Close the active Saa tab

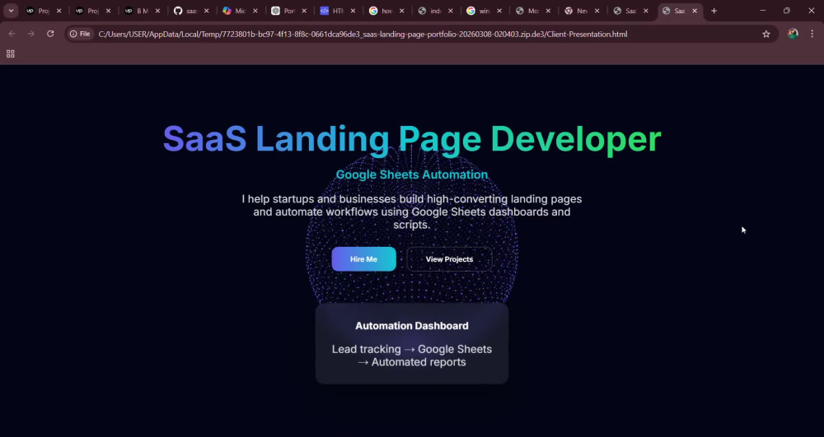pyautogui.click(x=695, y=11)
